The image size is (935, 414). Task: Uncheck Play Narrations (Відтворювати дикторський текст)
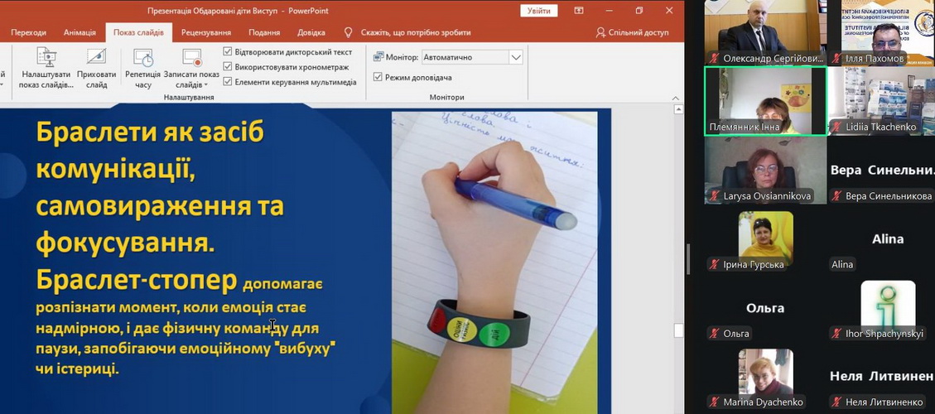click(228, 52)
